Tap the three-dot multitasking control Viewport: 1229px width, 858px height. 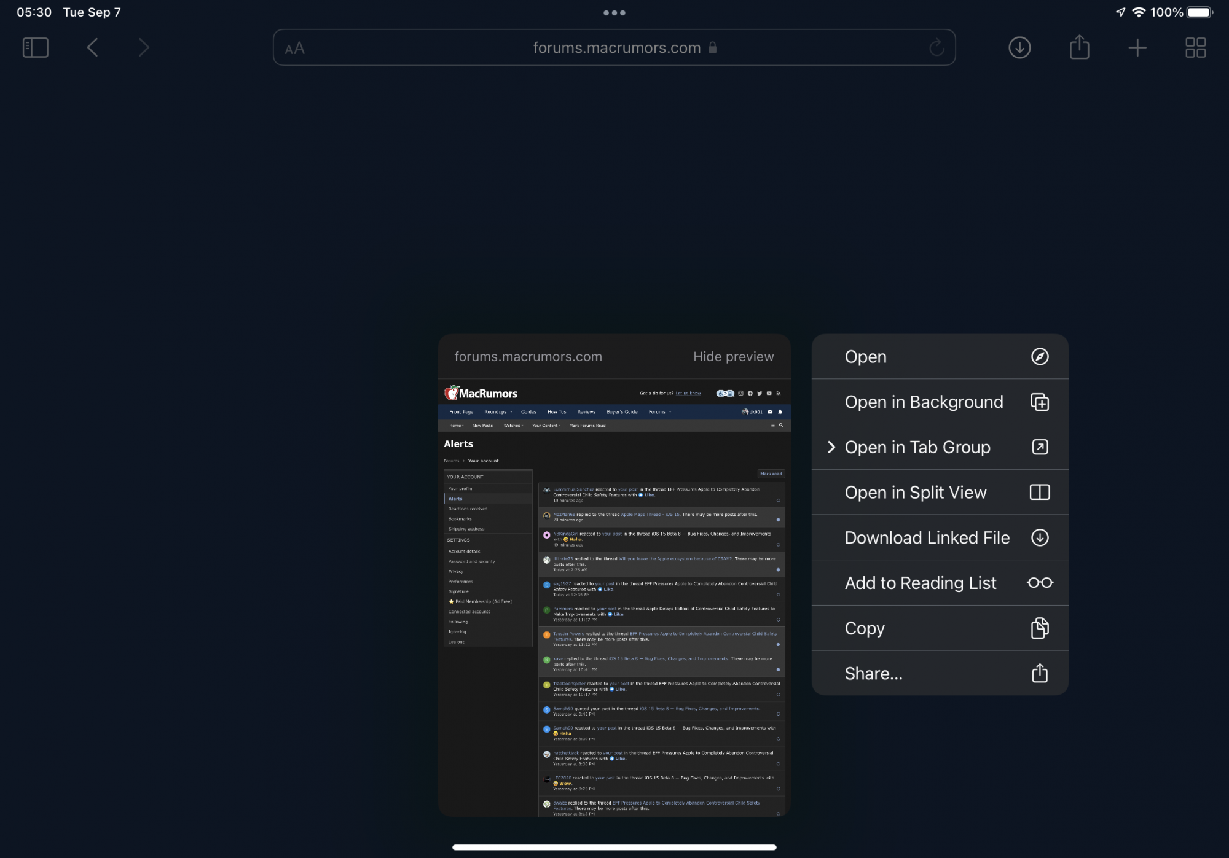(x=614, y=12)
